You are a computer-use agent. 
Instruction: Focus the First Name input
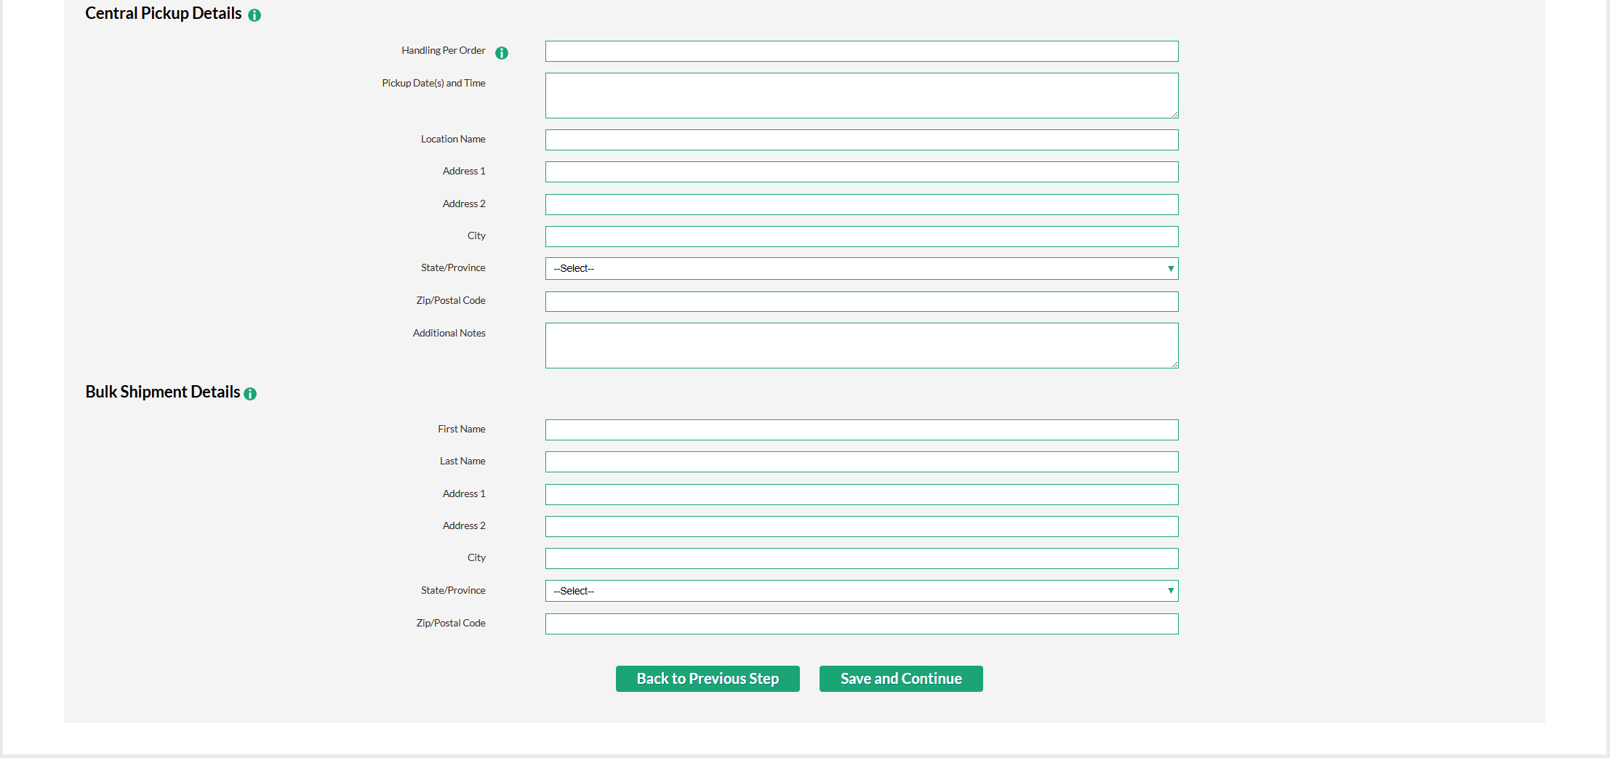861,430
